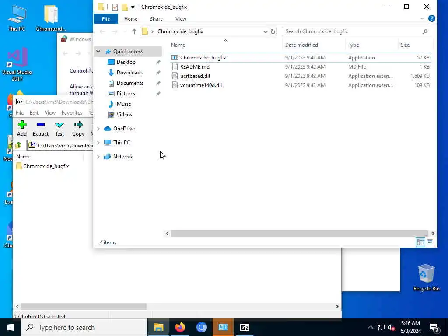Open the Chromoxide_bugfix application file
Image resolution: width=448 pixels, height=336 pixels.
tap(203, 58)
